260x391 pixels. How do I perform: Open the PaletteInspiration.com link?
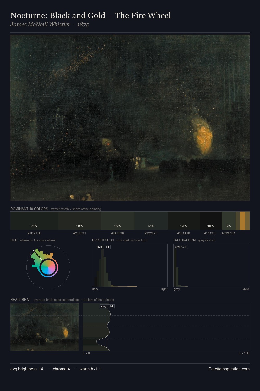pyautogui.click(x=229, y=369)
